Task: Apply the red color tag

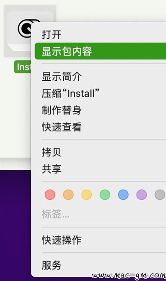Action: 50,195
